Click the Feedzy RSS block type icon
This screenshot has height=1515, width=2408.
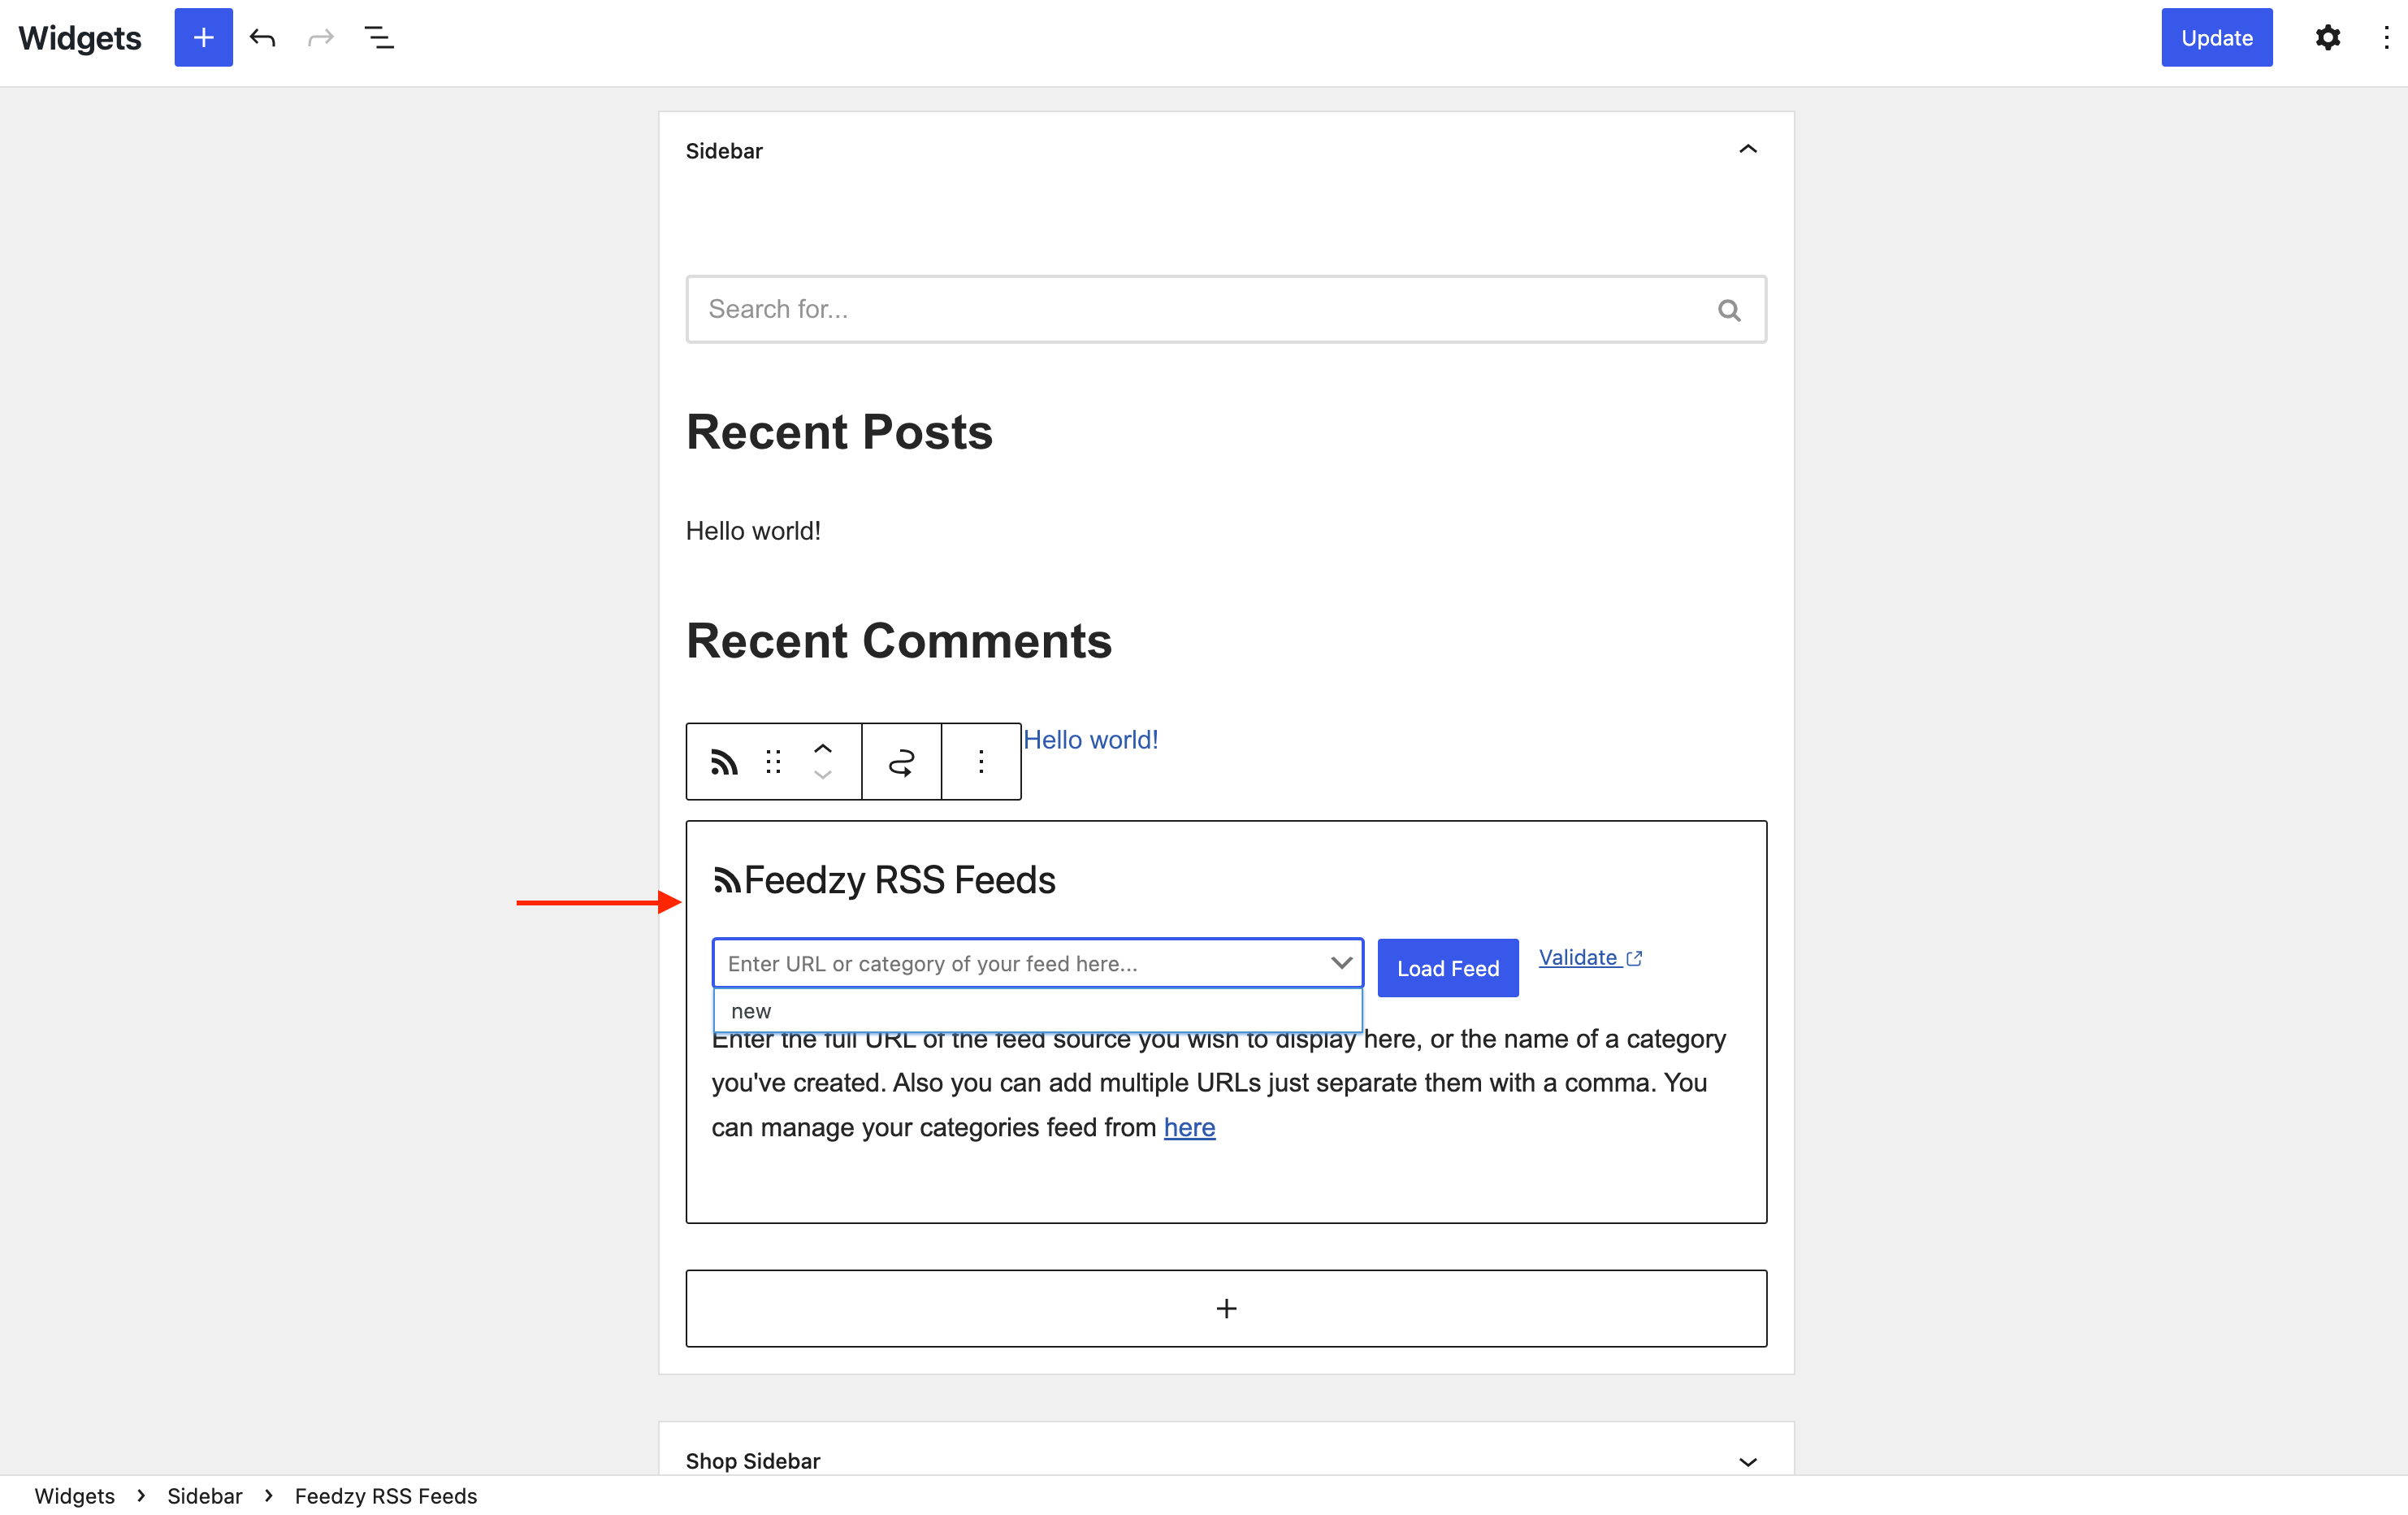coord(724,762)
